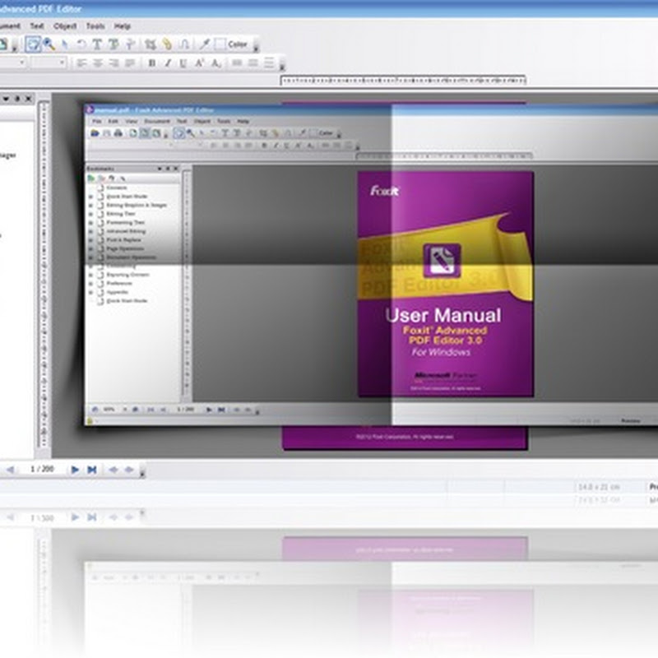Click the Crop tool icon
658x658 pixels.
[151, 44]
